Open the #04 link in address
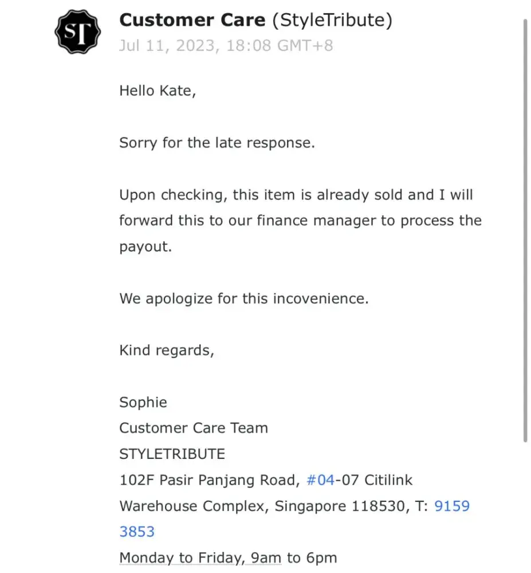The width and height of the screenshot is (531, 573). click(320, 480)
